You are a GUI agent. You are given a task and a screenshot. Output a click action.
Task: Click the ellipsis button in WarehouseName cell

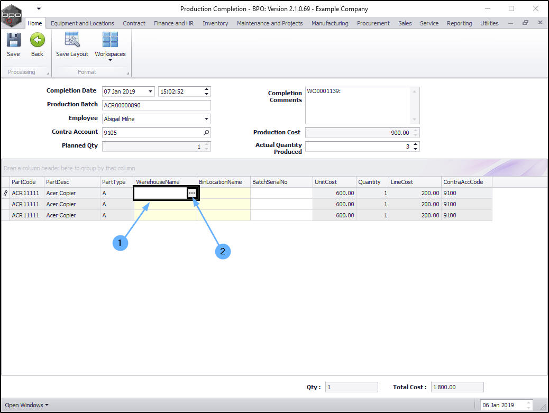[x=192, y=193]
